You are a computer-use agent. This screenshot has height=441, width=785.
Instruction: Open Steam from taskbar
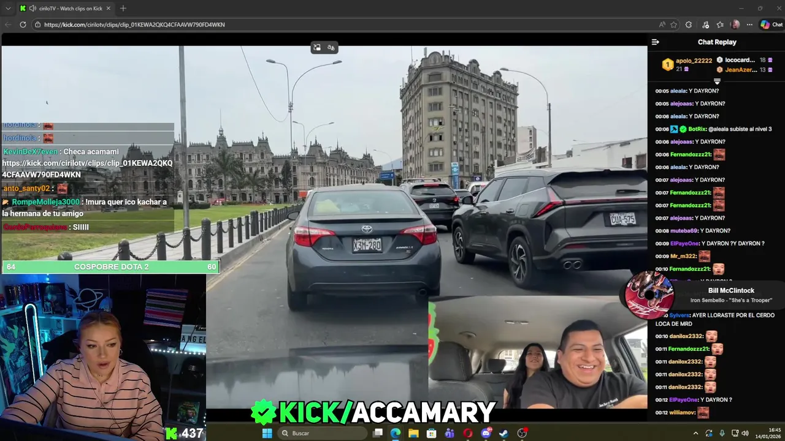[x=504, y=433]
